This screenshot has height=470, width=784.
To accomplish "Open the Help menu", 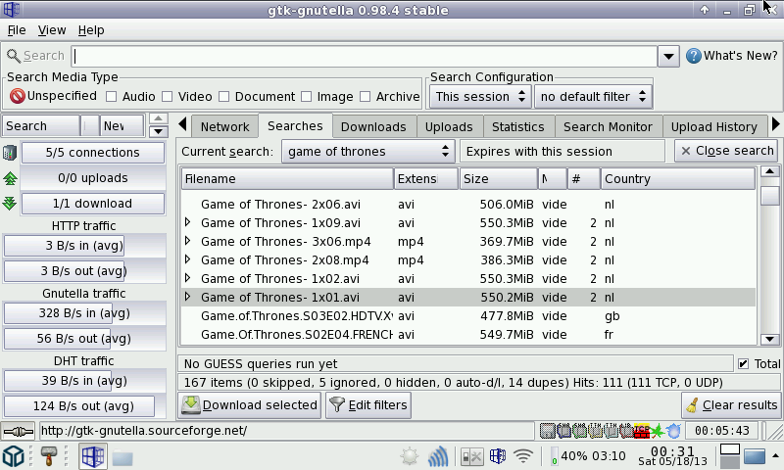I will (x=91, y=30).
